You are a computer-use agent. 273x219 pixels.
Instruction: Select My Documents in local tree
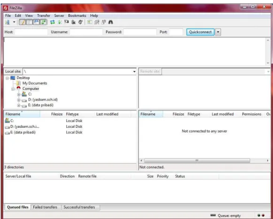pos(35,83)
